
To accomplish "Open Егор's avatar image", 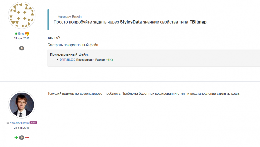I will tap(22, 15).
